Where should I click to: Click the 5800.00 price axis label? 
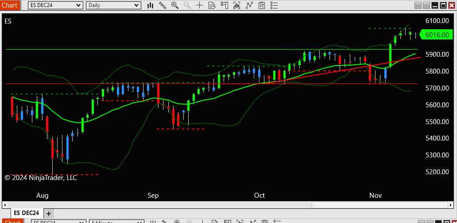tap(437, 71)
